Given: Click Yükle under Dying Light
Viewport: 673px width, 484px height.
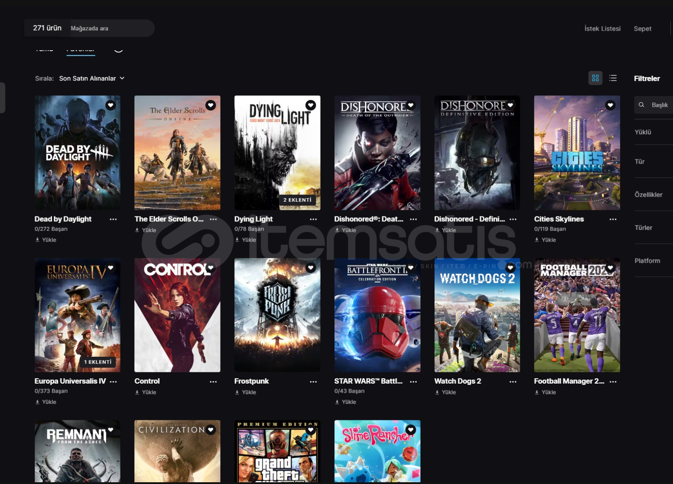Looking at the screenshot, I should click(246, 240).
